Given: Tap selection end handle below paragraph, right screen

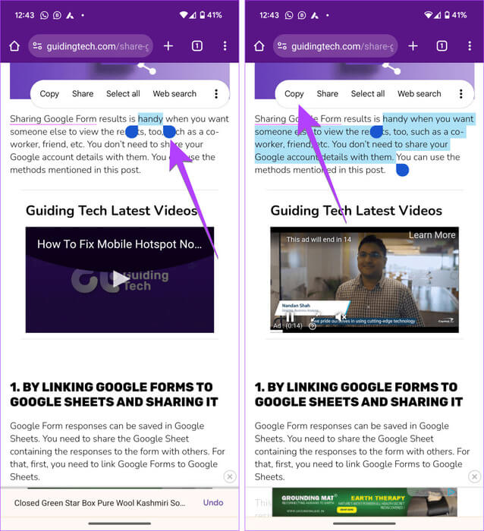Looking at the screenshot, I should (x=402, y=170).
